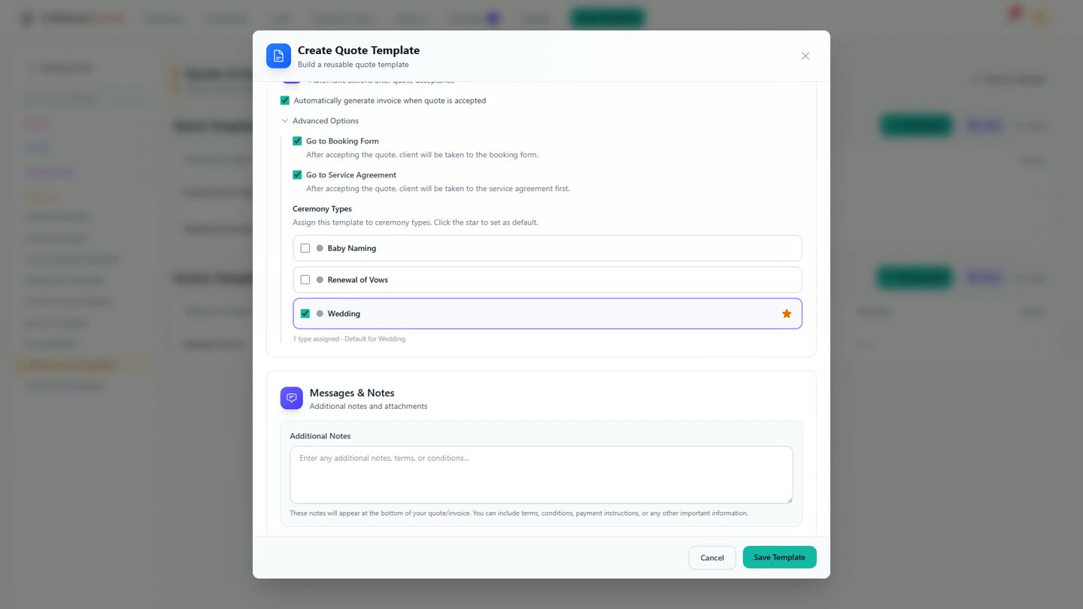Image resolution: width=1083 pixels, height=609 pixels.
Task: Uncheck Go to Service Agreement
Action: [297, 174]
